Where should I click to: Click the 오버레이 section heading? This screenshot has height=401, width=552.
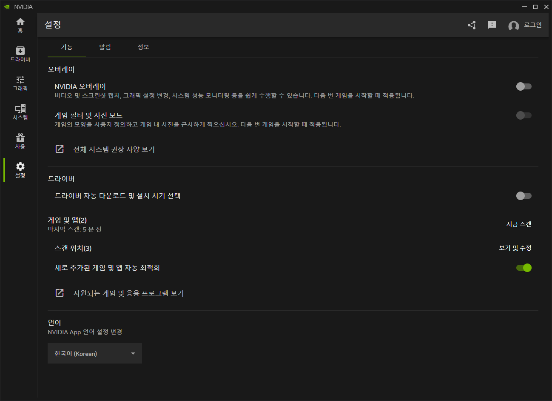[x=61, y=69]
